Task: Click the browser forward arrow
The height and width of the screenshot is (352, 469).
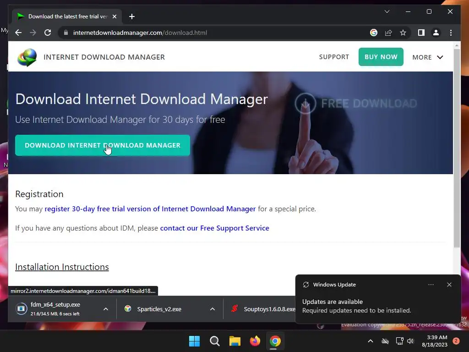Action: pyautogui.click(x=33, y=33)
